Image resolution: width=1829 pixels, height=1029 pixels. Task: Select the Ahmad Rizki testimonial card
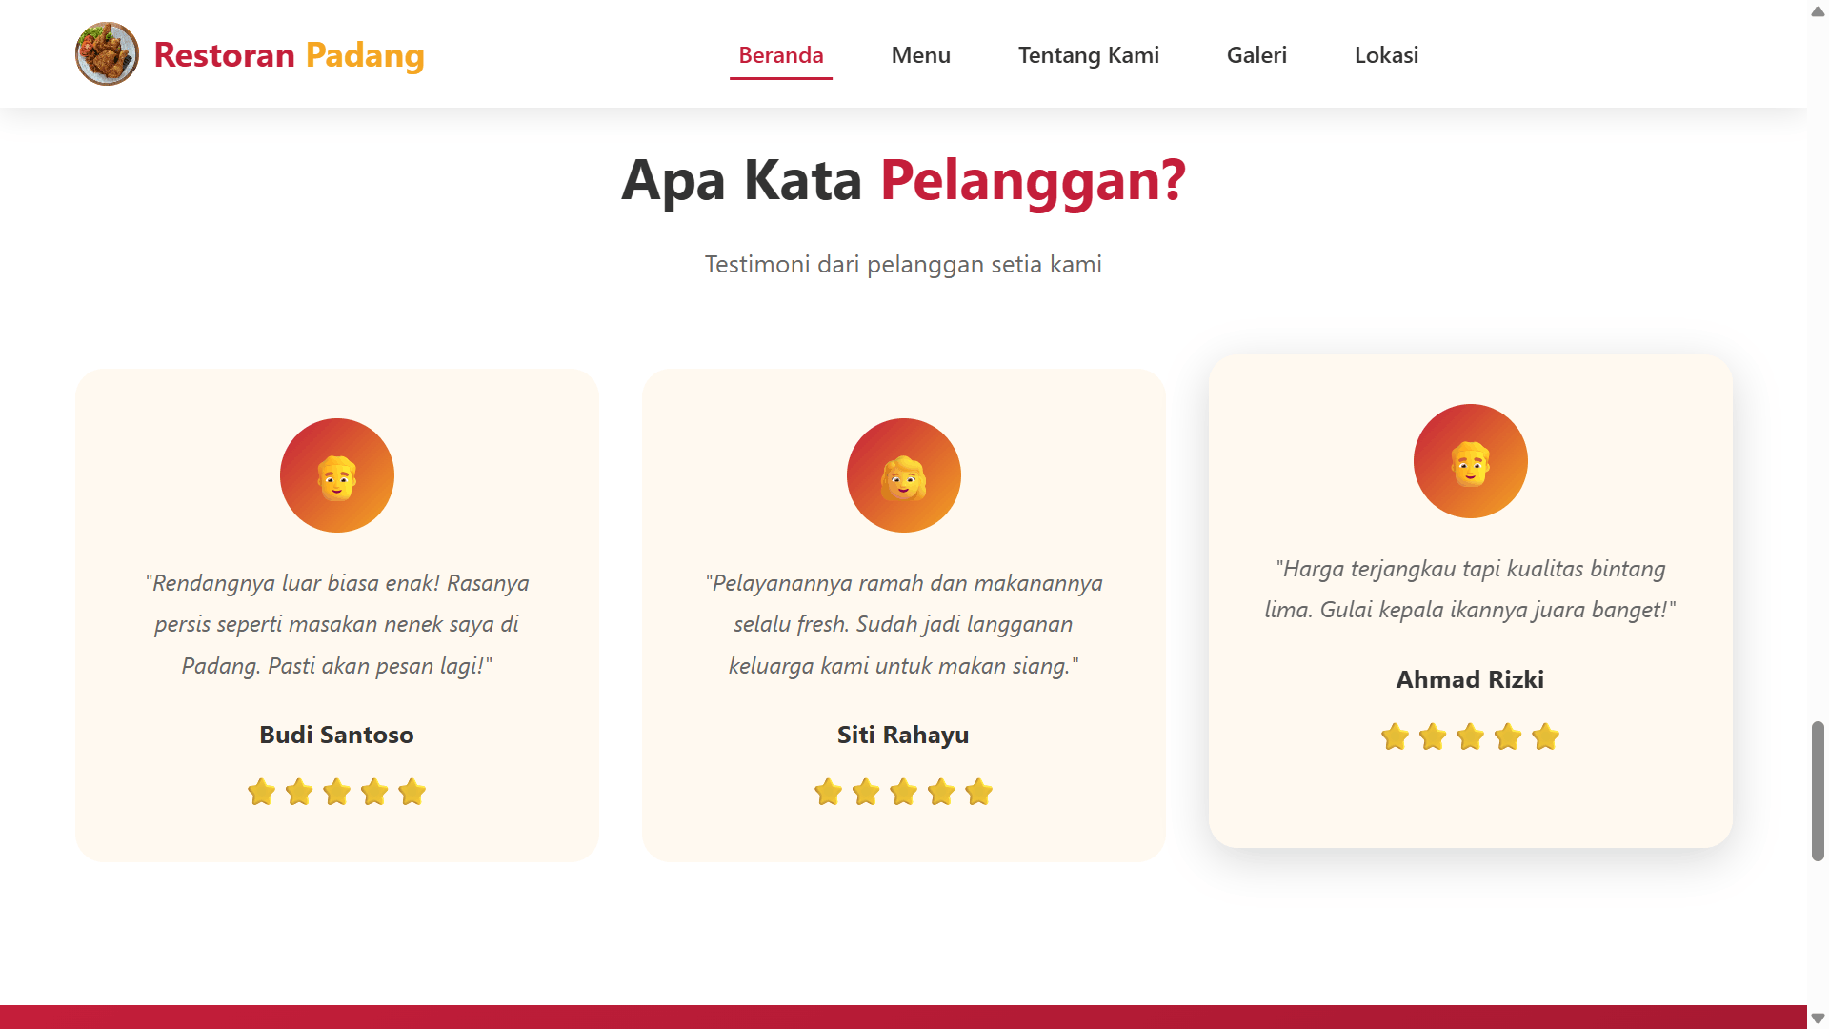click(1470, 601)
